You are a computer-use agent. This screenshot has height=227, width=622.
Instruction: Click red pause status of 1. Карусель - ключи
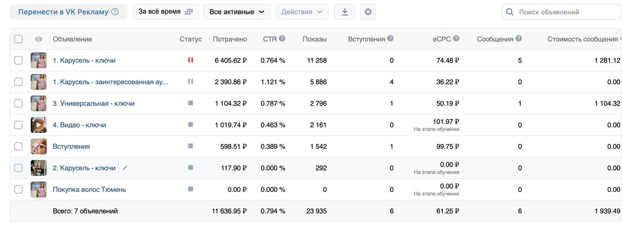(x=190, y=60)
